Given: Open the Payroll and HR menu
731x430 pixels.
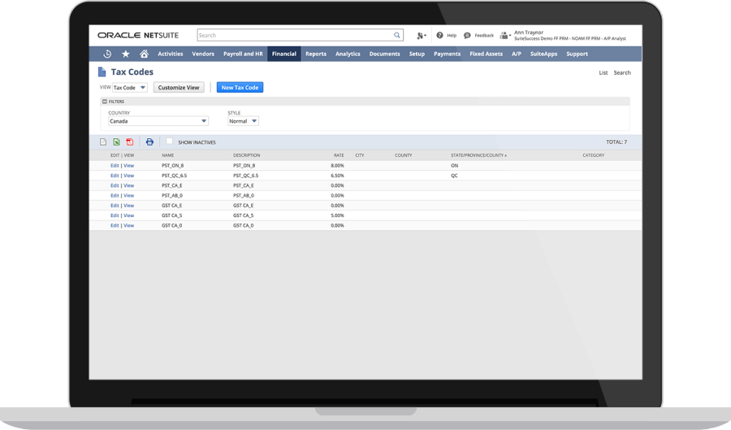Looking at the screenshot, I should (243, 54).
